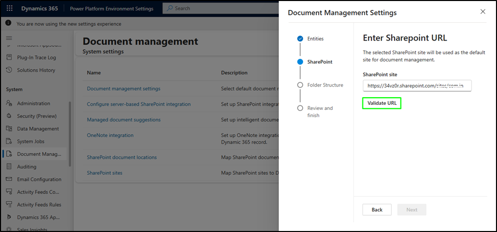
Task: Open the SharePoint document locations link
Action: [x=121, y=158]
